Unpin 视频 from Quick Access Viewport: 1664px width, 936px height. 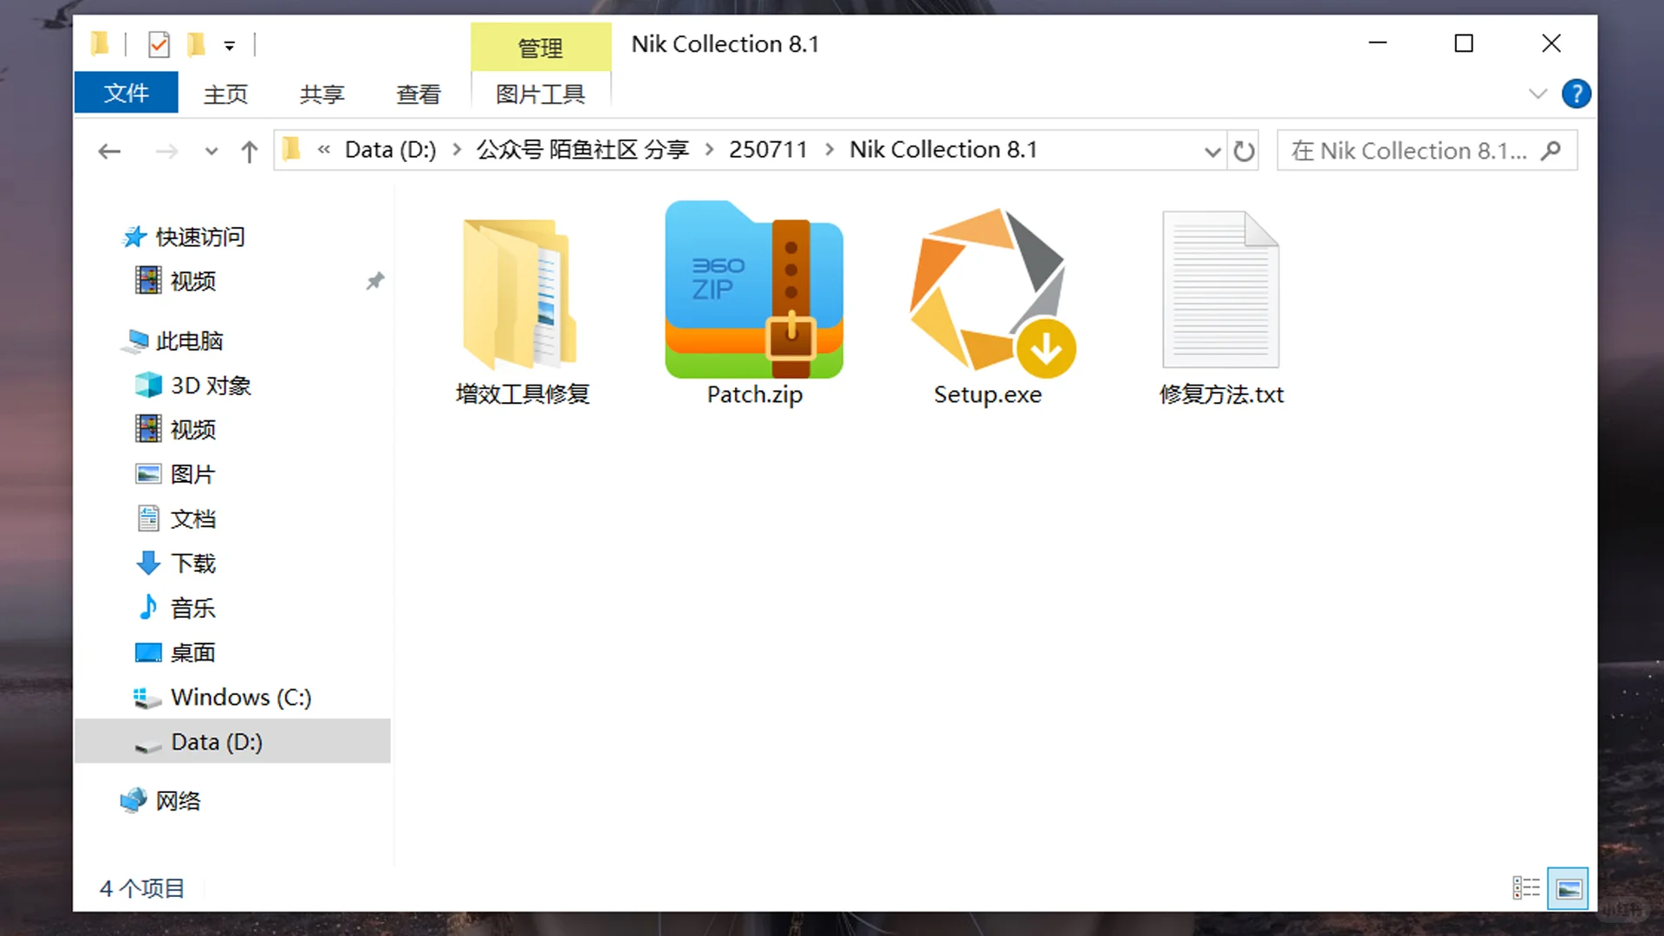375,280
